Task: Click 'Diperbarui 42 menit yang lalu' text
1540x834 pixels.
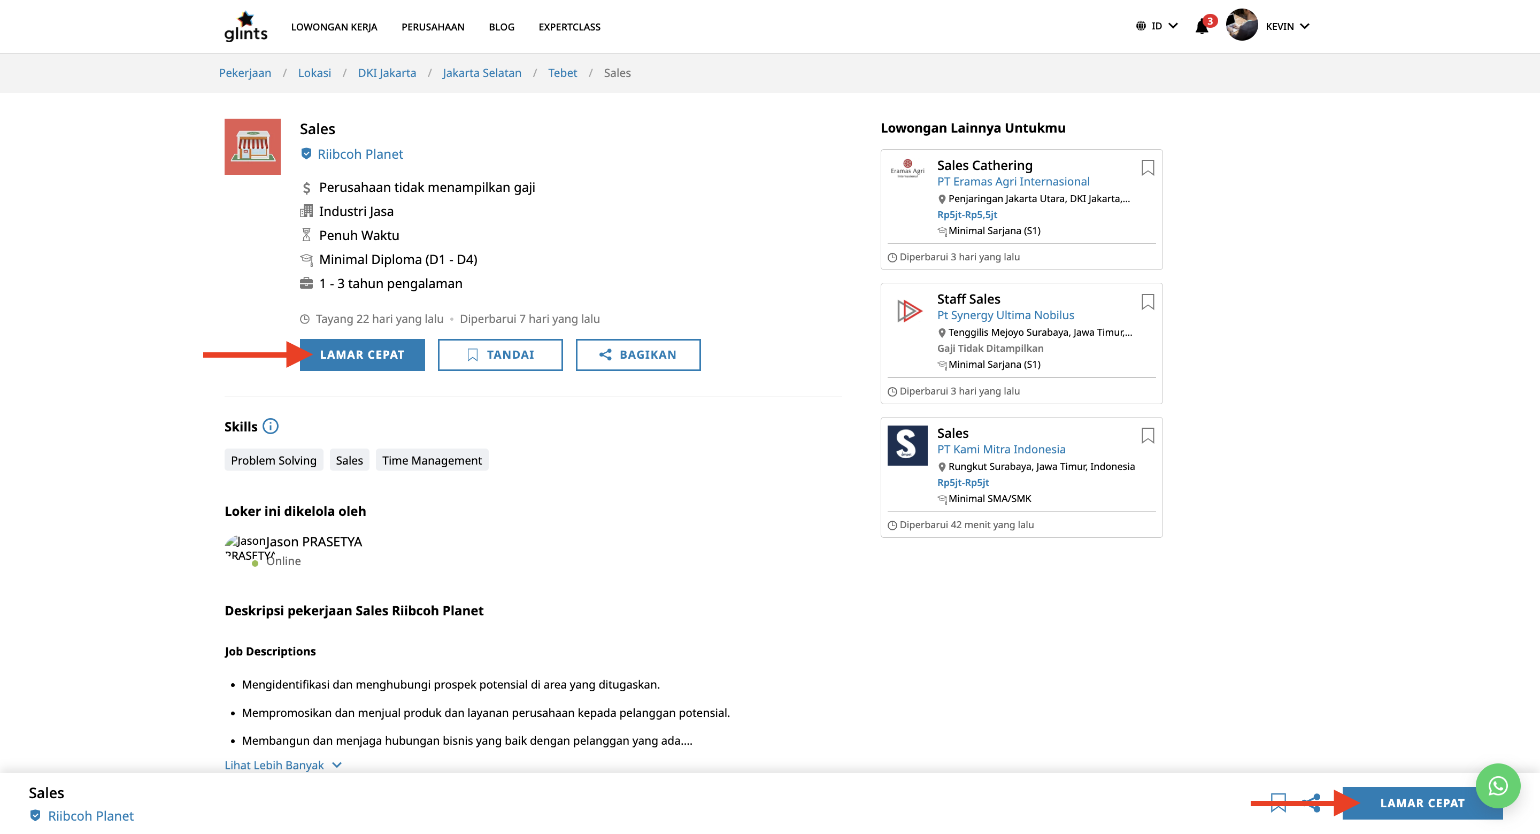Action: (x=966, y=525)
